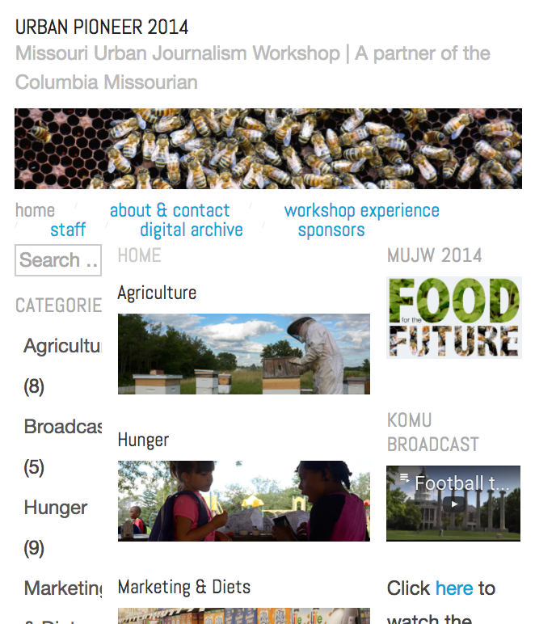Viewport: 556px width, 624px height.
Task: Open the Marketing category in the sidebar
Action: (x=62, y=588)
